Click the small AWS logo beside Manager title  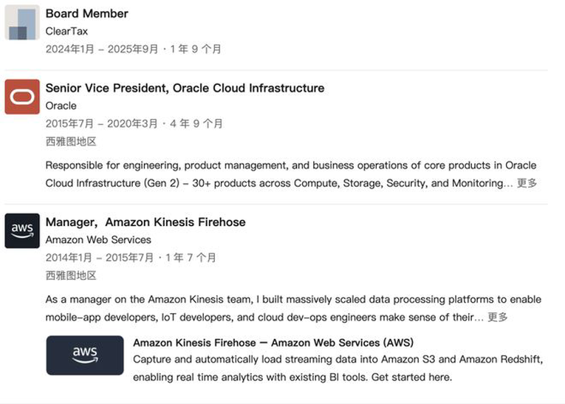click(22, 230)
